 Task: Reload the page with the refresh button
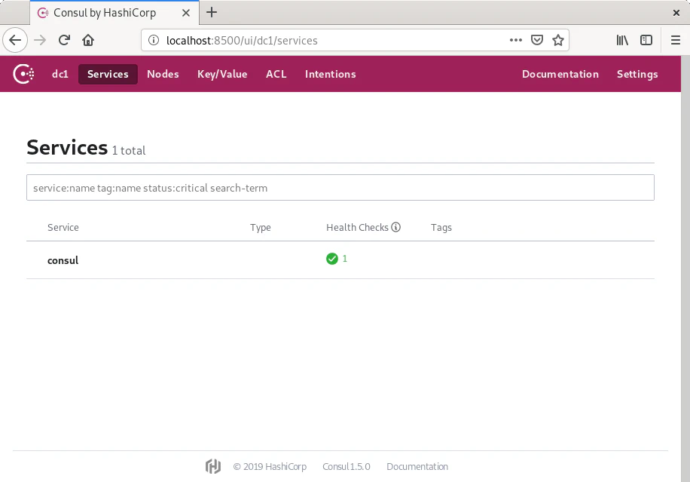65,40
